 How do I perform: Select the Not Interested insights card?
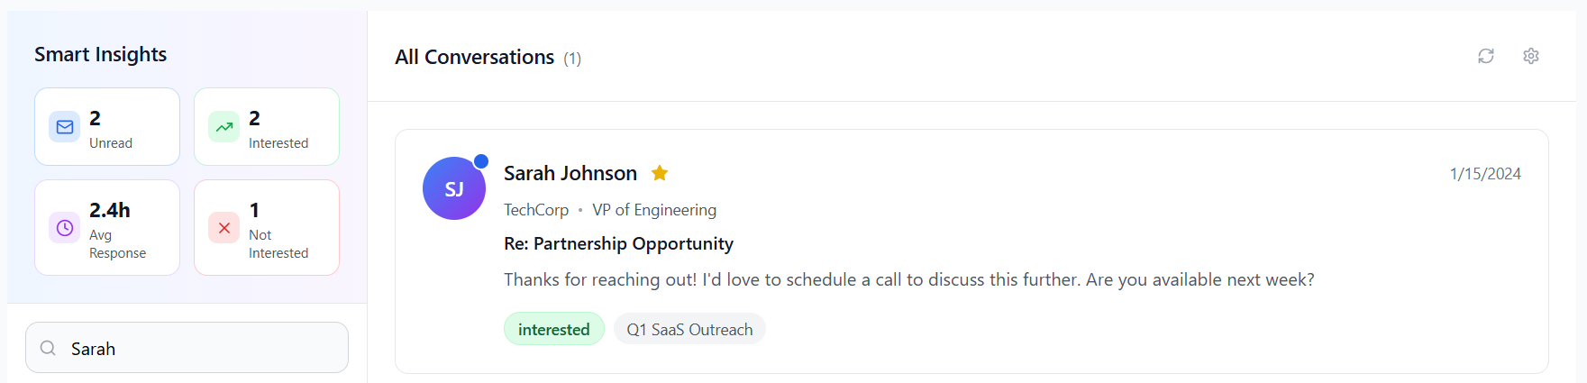267,228
